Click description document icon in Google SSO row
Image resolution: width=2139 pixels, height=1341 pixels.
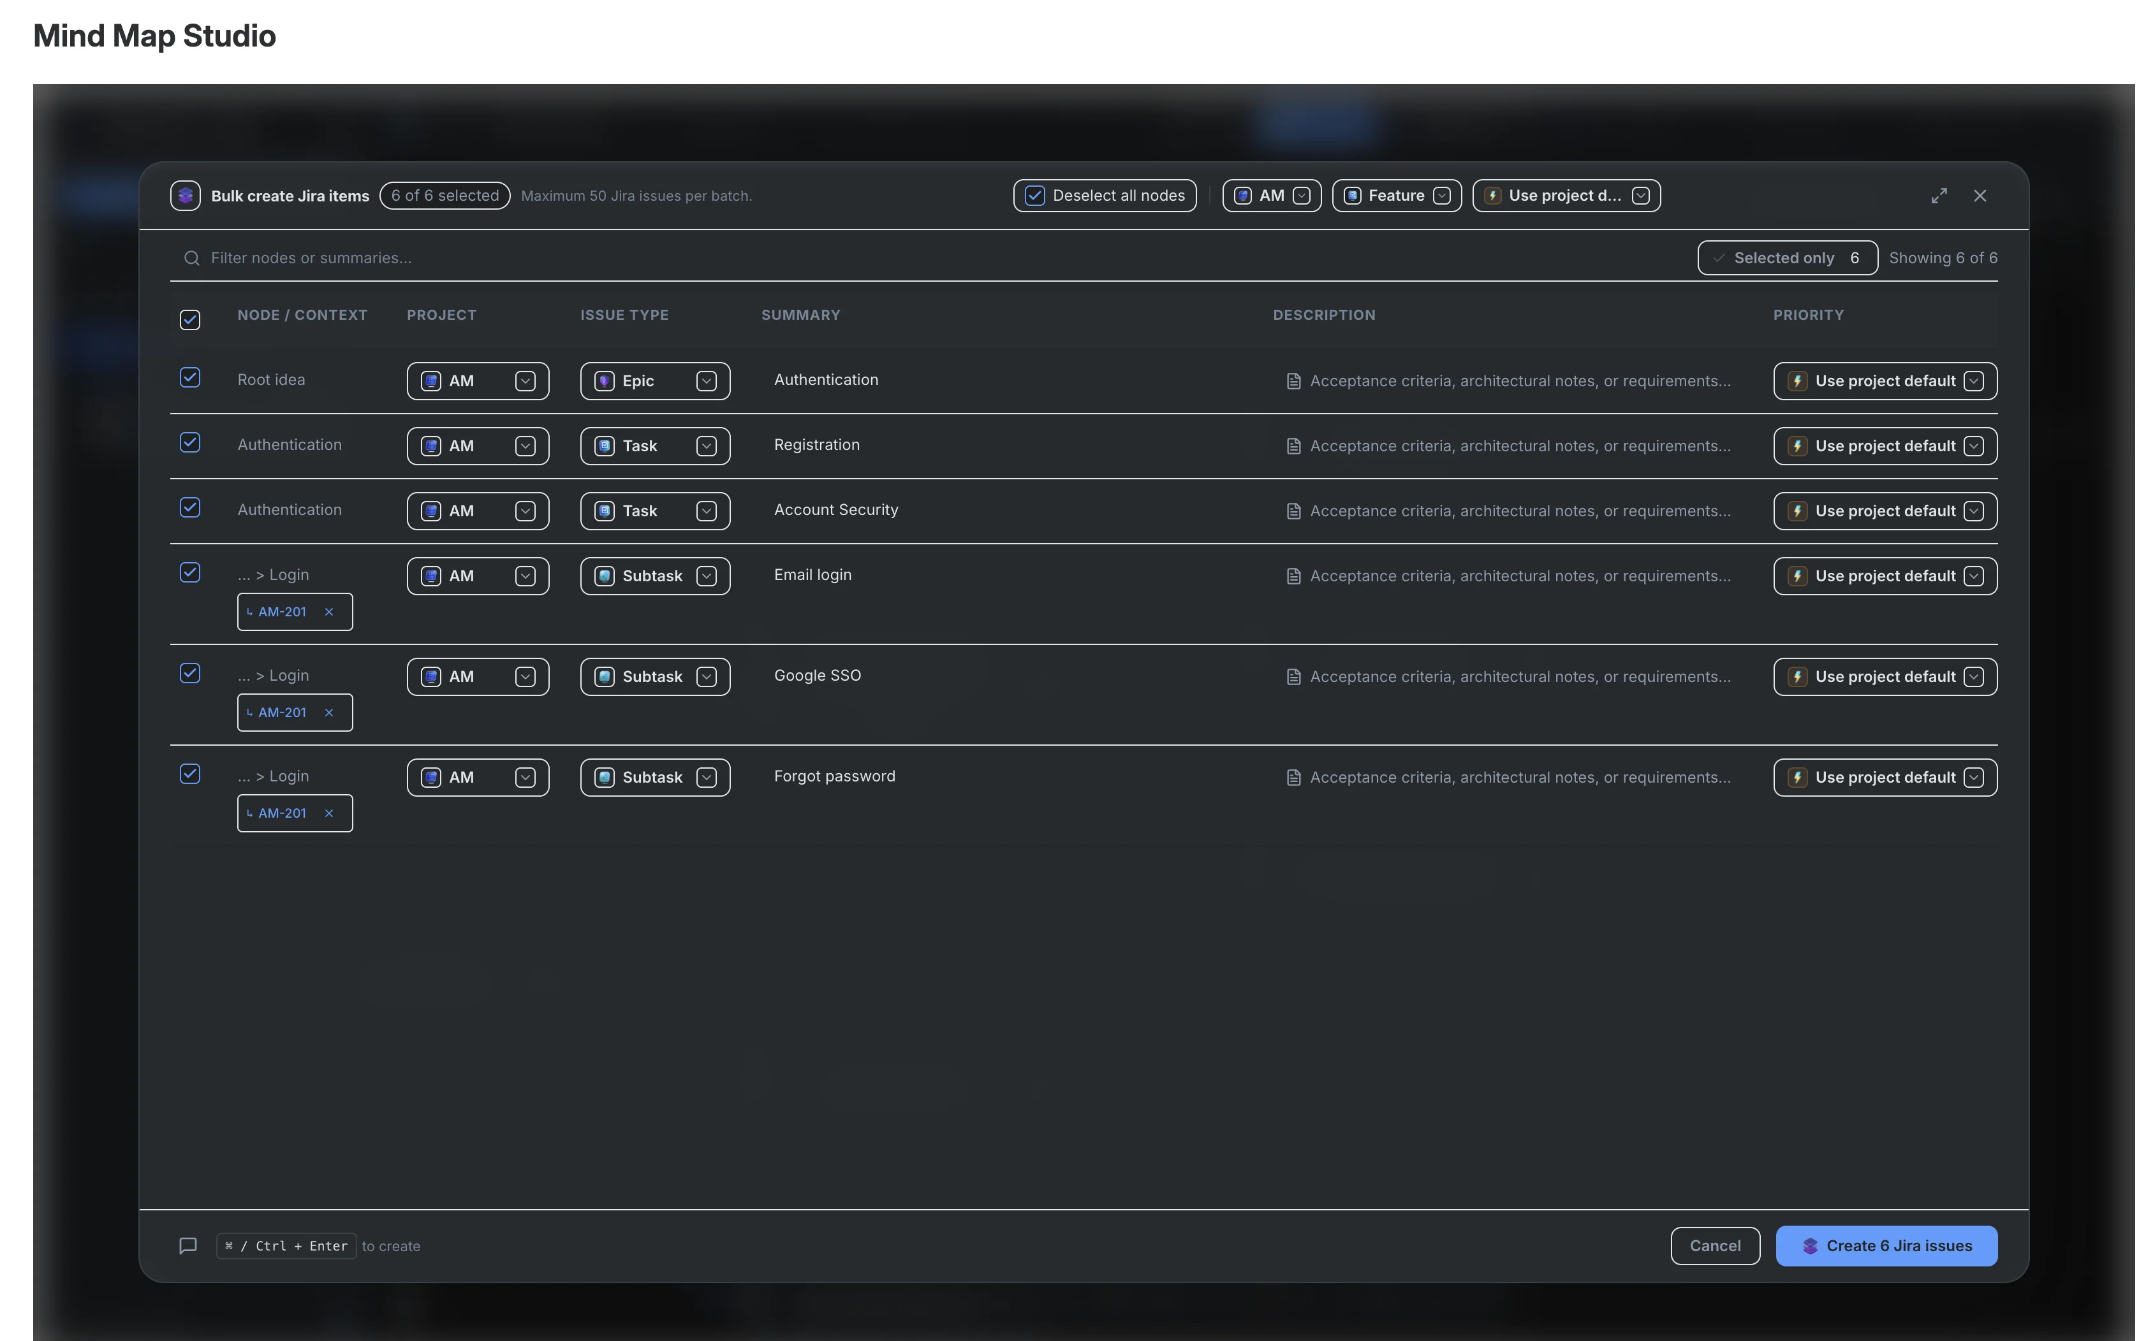tap(1293, 677)
